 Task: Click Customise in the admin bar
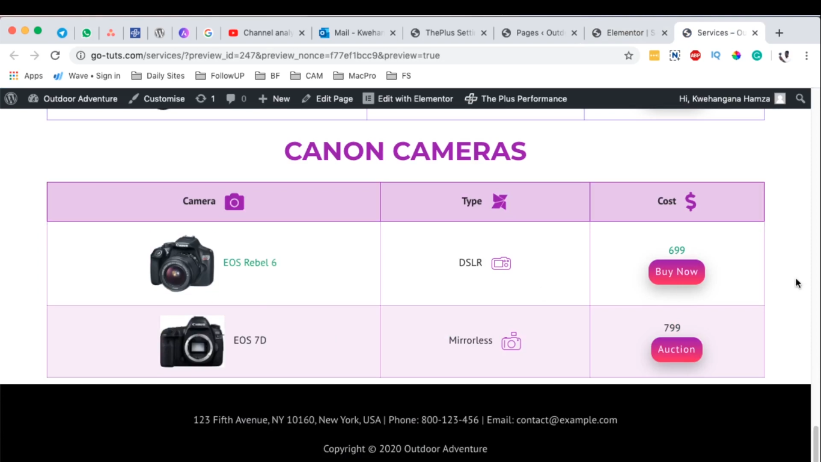[157, 99]
